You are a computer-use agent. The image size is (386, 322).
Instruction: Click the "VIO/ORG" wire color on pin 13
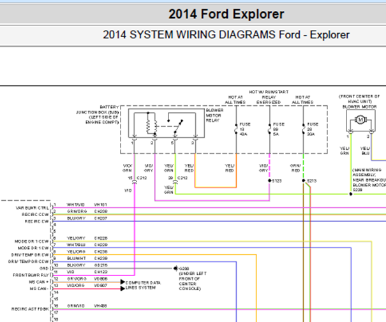pyautogui.click(x=76, y=286)
